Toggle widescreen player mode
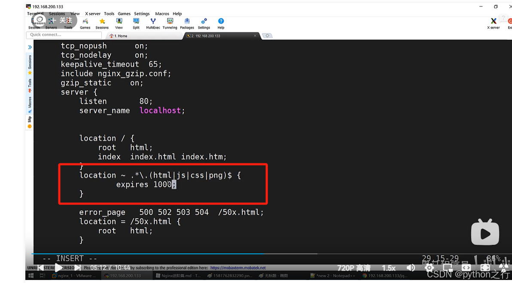 [466, 268]
